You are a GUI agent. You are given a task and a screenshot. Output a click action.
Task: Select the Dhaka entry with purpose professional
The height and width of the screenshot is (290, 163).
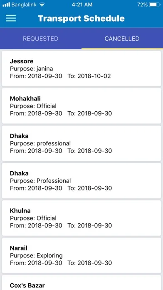coord(81,143)
